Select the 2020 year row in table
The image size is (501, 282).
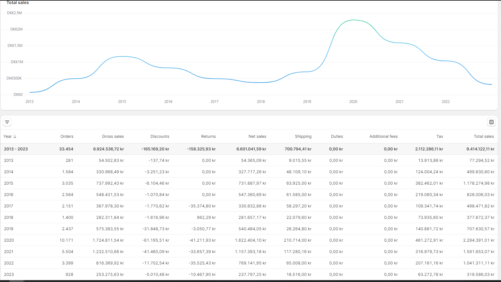click(x=9, y=240)
